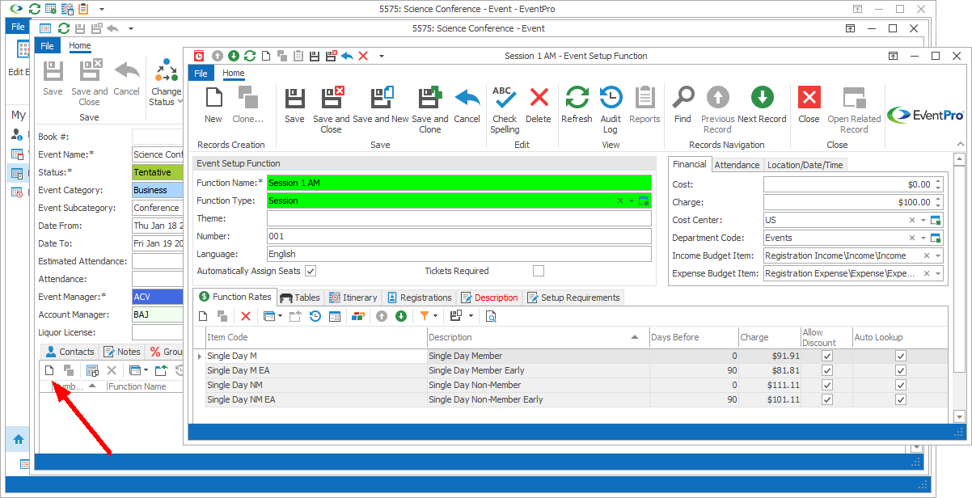Click the Close icon in the ribbon

click(809, 98)
